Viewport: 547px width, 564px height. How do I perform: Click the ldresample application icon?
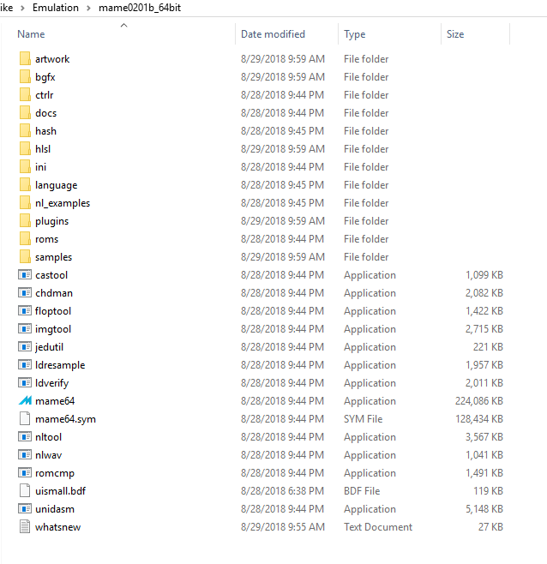click(25, 365)
